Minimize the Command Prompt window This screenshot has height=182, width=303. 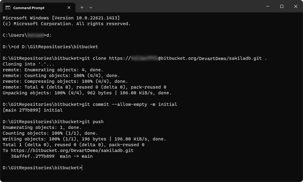click(x=268, y=6)
